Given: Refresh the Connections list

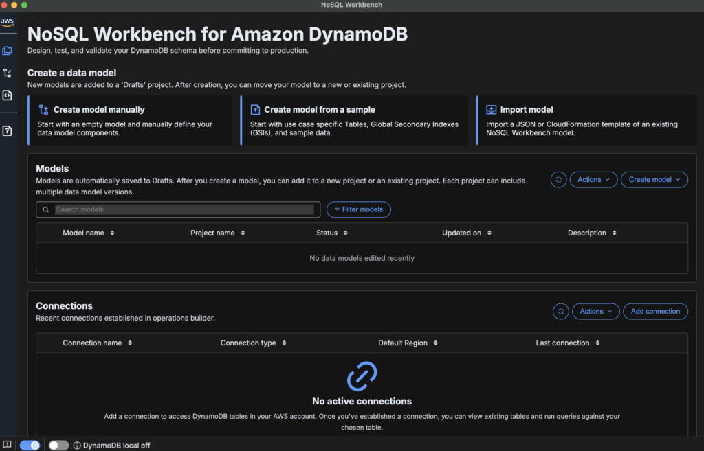Looking at the screenshot, I should point(560,312).
